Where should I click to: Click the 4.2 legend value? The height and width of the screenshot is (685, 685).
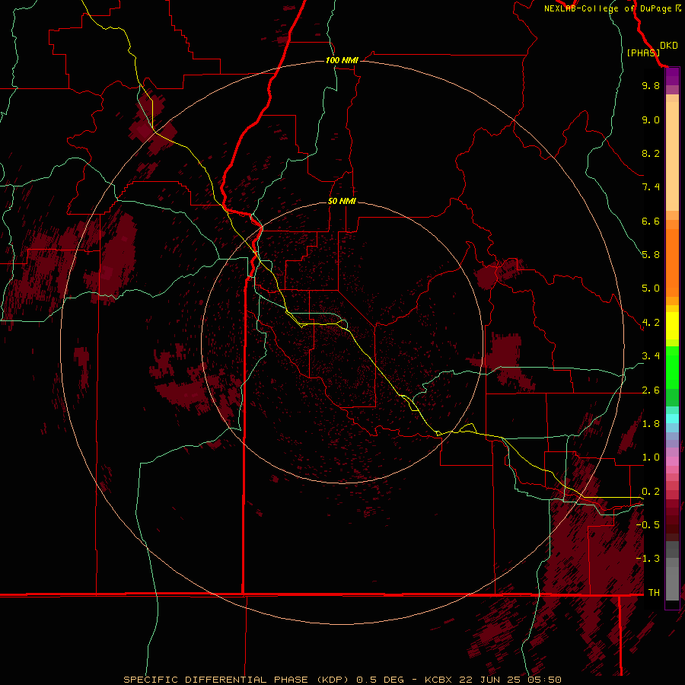click(x=651, y=323)
